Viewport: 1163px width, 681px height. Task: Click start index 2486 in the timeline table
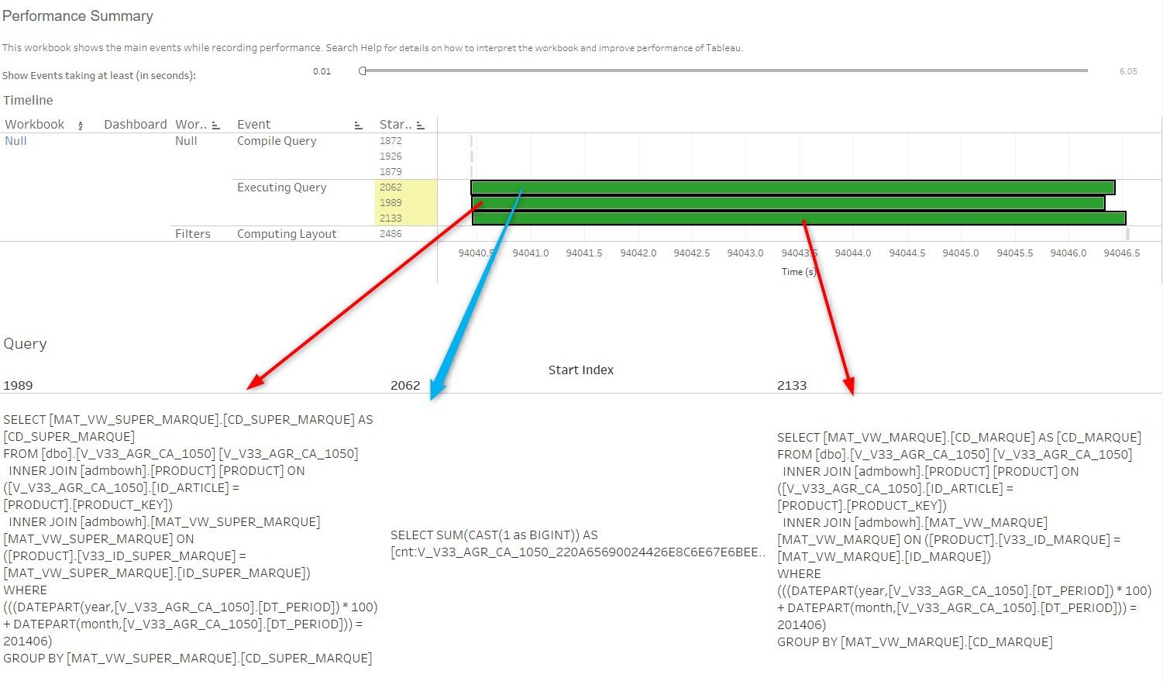[391, 234]
